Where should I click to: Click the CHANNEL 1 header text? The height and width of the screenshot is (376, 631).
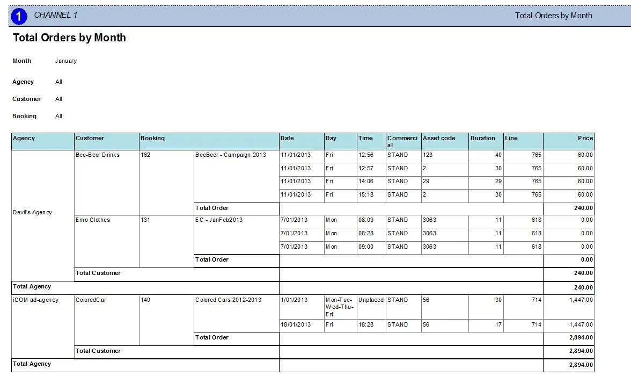click(x=56, y=15)
